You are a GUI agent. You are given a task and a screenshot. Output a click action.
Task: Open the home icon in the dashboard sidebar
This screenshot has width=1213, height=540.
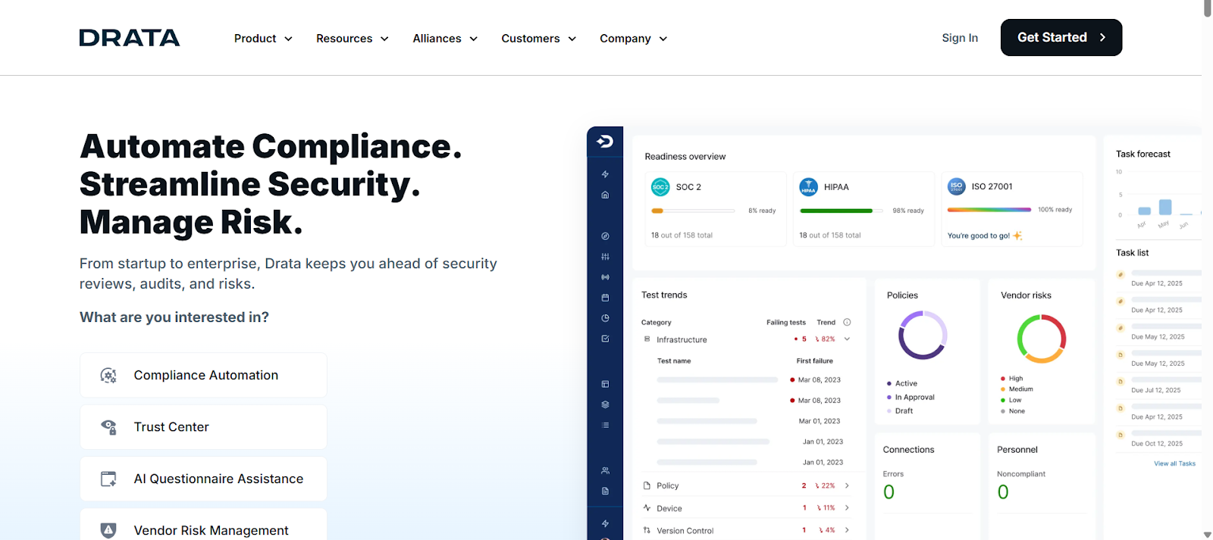pos(605,195)
